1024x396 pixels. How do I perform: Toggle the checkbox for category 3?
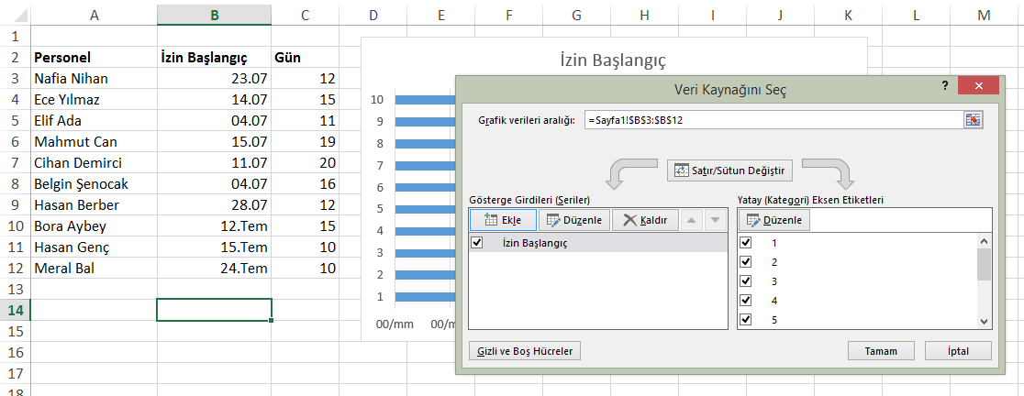746,280
